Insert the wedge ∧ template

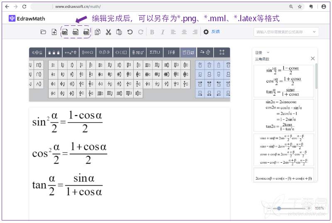(x=39, y=84)
